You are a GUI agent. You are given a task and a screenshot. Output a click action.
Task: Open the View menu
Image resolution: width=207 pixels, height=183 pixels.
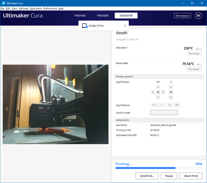pos(14,9)
